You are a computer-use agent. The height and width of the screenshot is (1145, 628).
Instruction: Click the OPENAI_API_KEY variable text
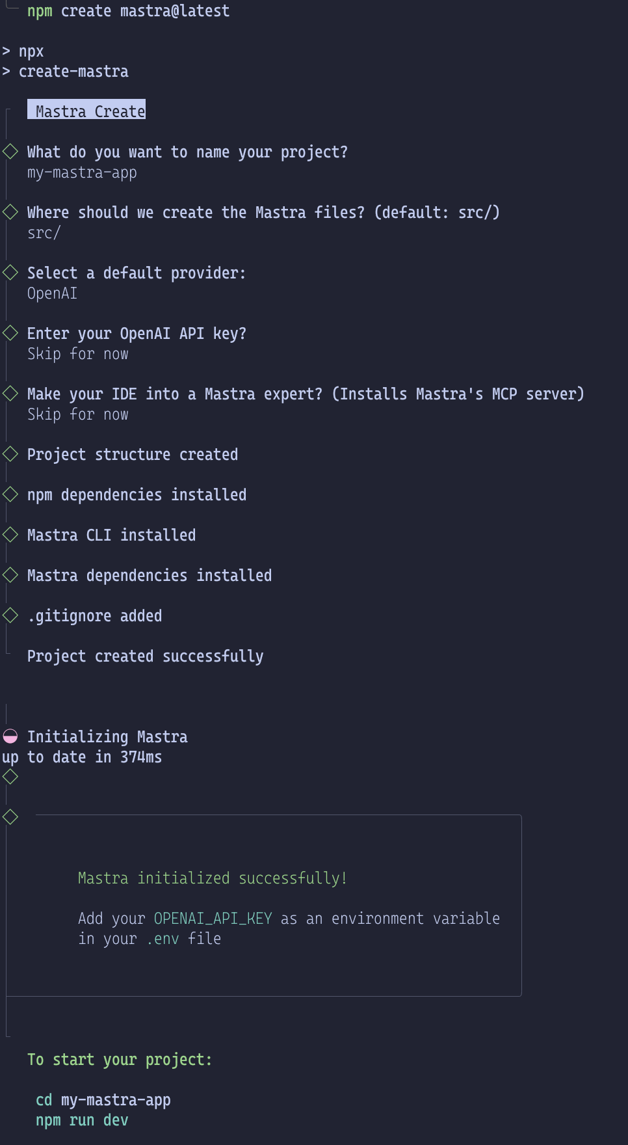(213, 919)
